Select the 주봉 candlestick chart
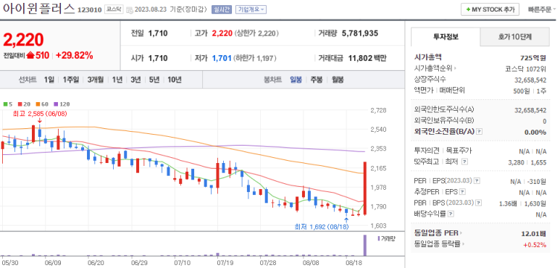This screenshot has height=268, width=560. coord(316,80)
